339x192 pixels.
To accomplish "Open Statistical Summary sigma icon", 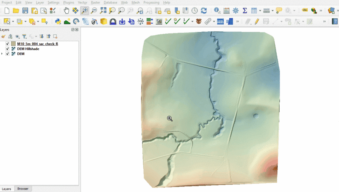I will point(245,11).
